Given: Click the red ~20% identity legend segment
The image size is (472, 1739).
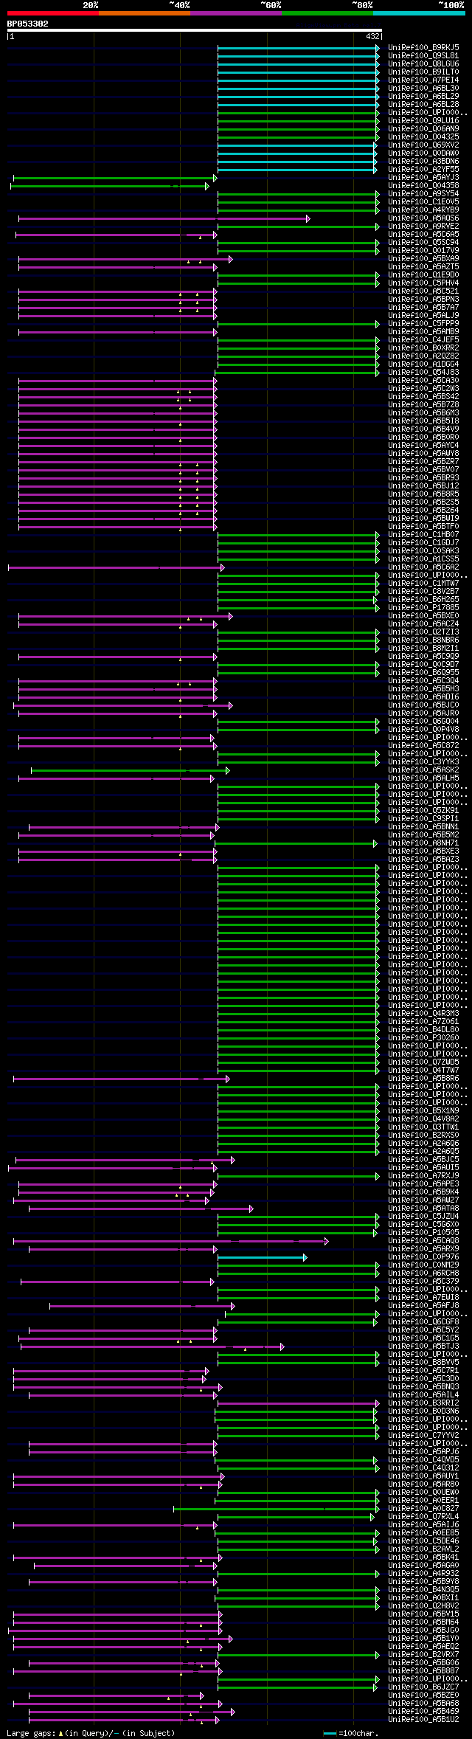Looking at the screenshot, I should (53, 13).
